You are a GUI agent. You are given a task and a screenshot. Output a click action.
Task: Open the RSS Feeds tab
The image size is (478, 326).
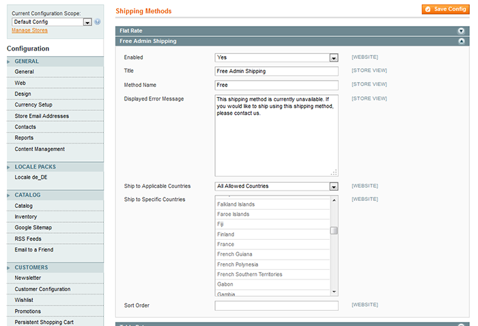point(55,239)
